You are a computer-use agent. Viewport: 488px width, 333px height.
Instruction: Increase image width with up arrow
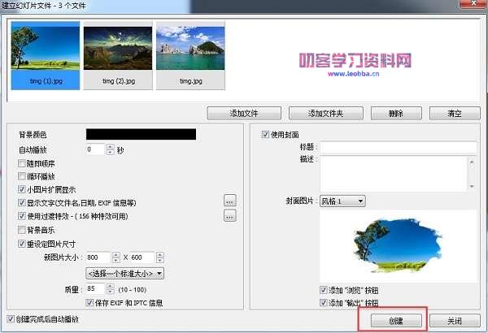116,255
